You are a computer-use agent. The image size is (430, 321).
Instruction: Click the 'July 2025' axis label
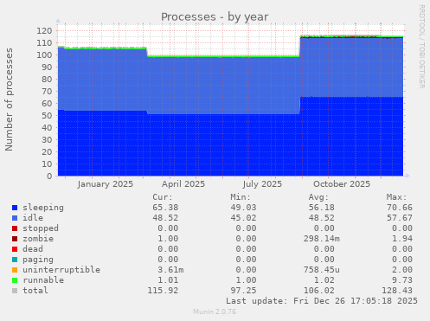[x=262, y=184]
